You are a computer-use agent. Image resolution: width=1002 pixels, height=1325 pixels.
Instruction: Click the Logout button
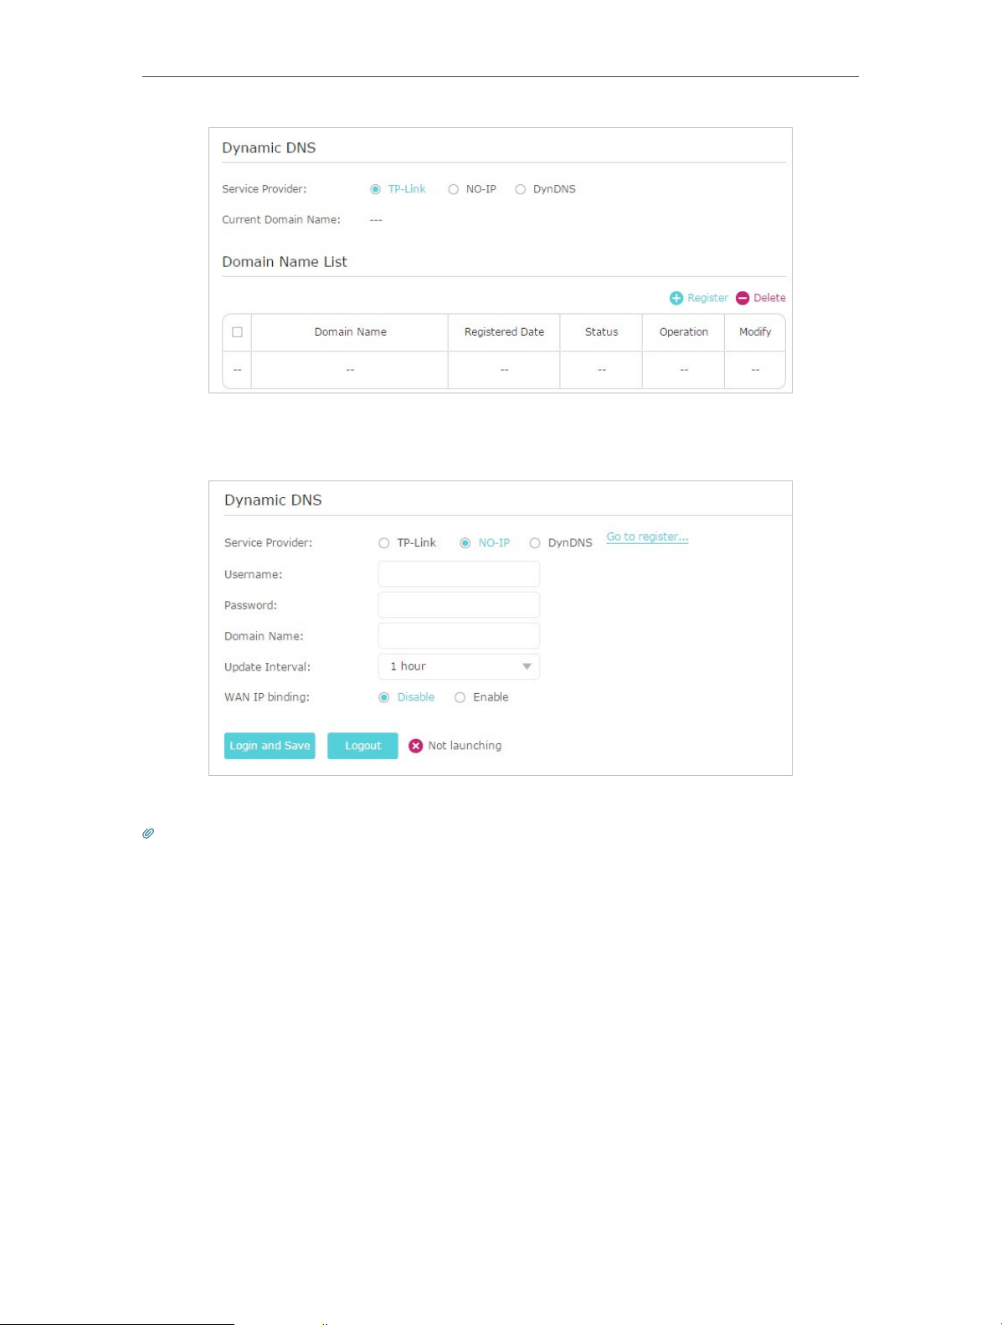pos(362,746)
